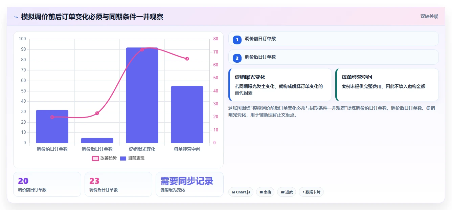Screen dimensions: 452x210
Task: Click the paragraph starting 这张图围绕
Action: [332, 111]
